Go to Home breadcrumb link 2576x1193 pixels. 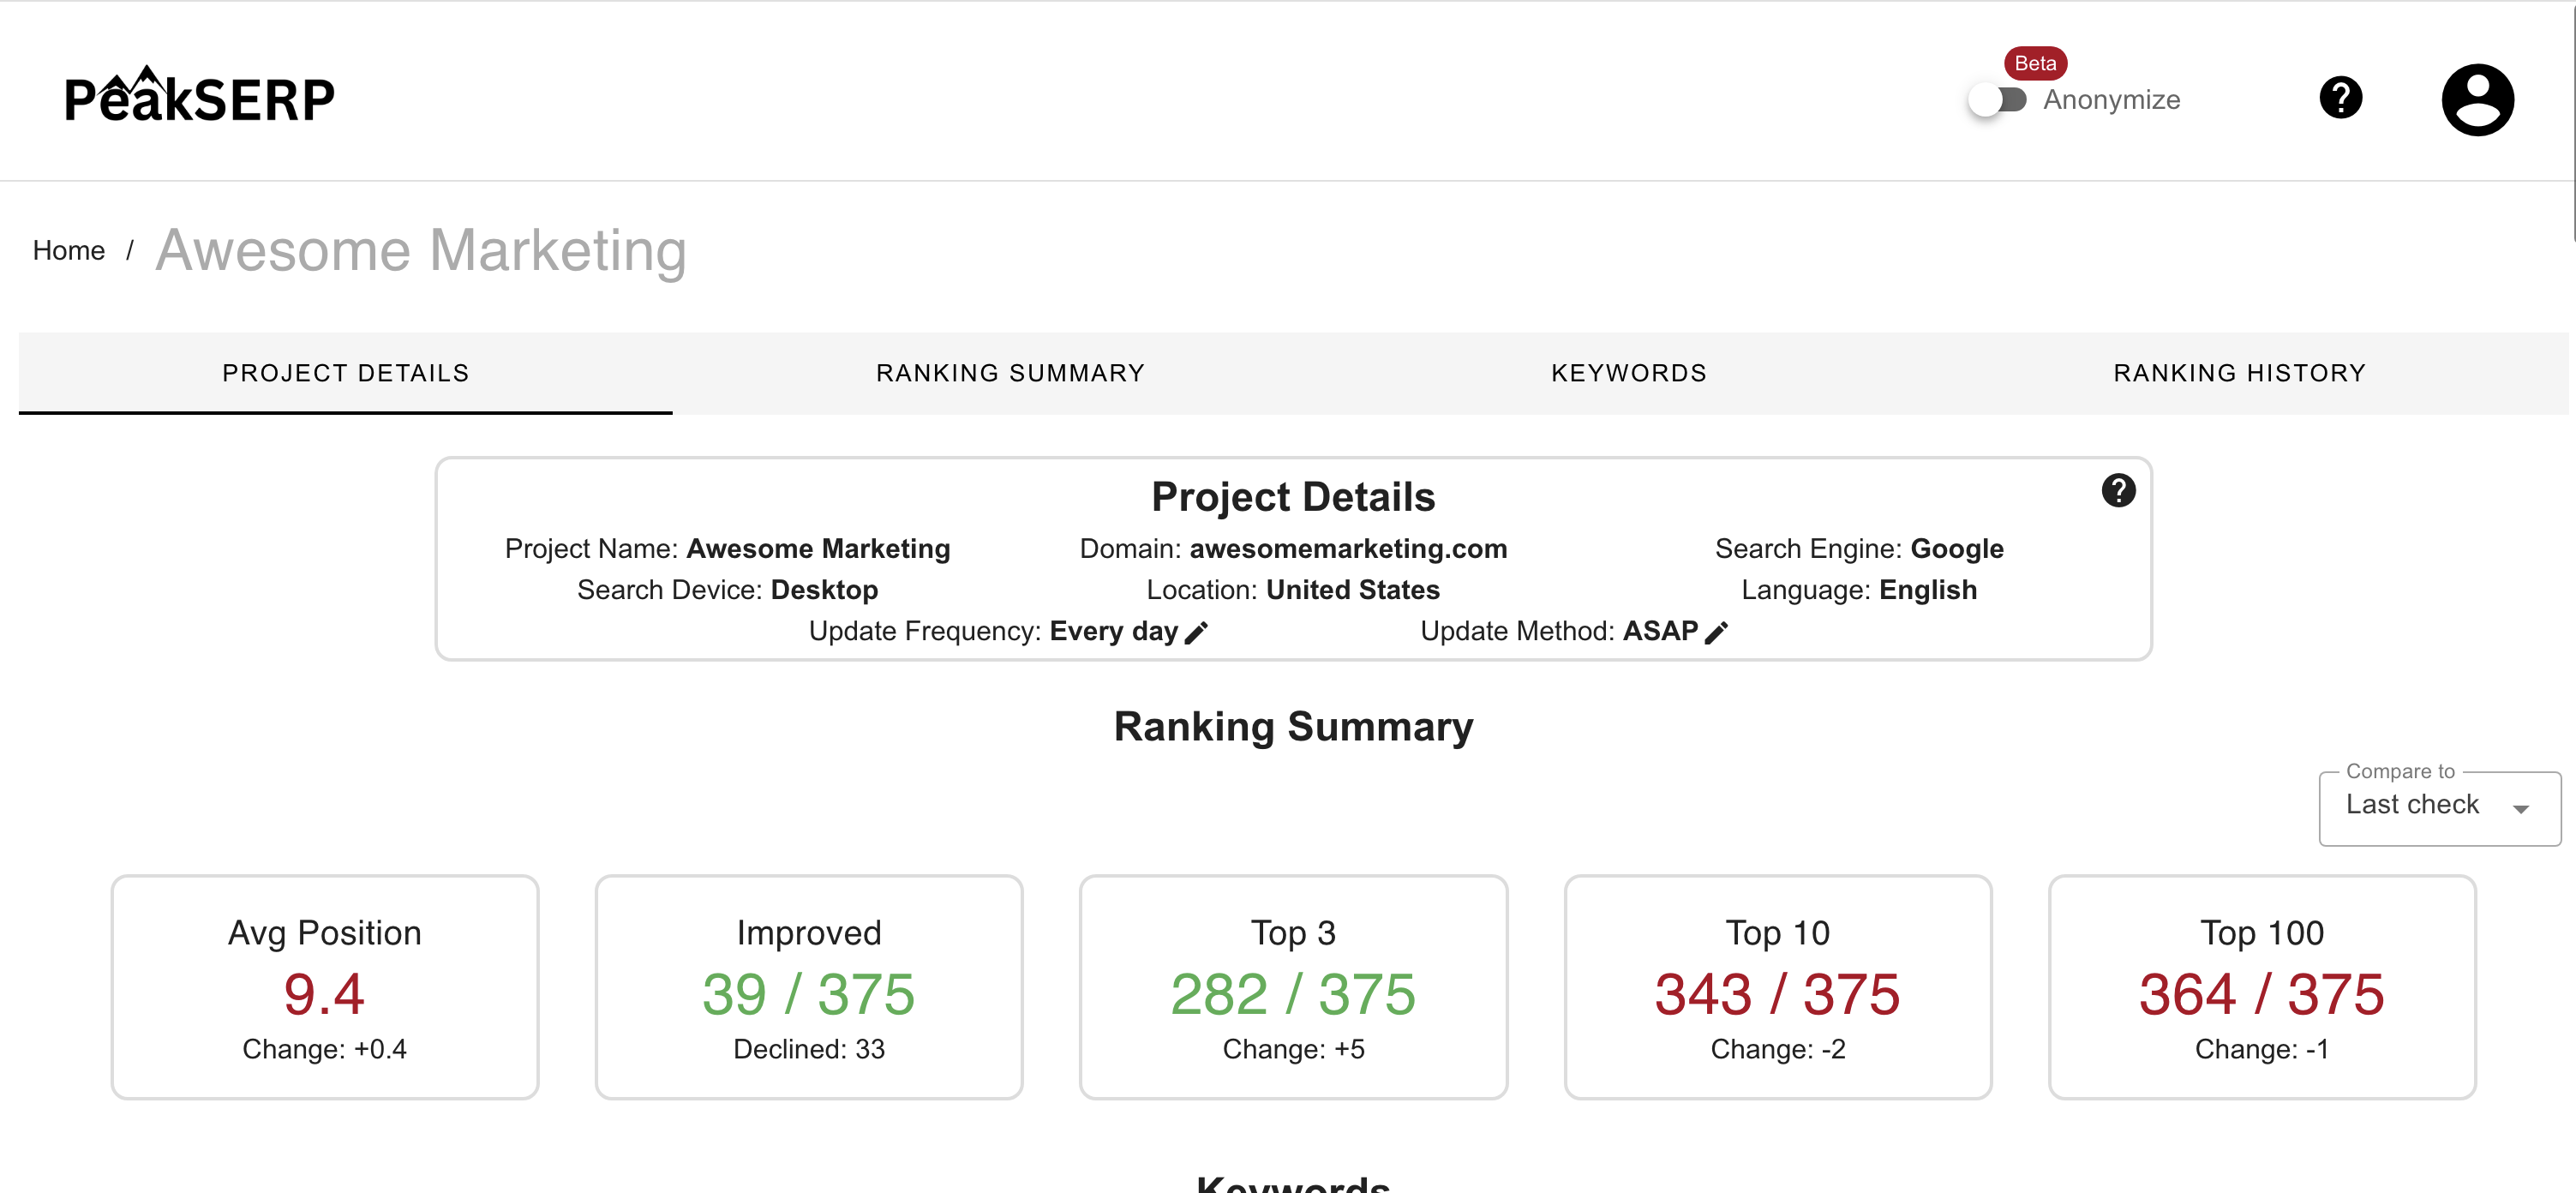[68, 250]
